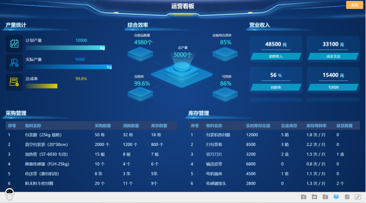Open the sliders settings icon in bottom toolbar
The height and width of the screenshot is (203, 366).
click(x=347, y=196)
